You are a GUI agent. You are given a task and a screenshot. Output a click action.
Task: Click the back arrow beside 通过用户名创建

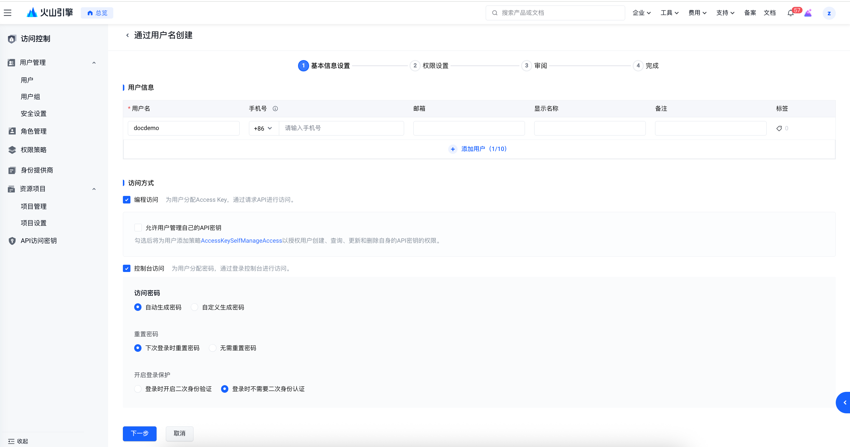pyautogui.click(x=127, y=35)
